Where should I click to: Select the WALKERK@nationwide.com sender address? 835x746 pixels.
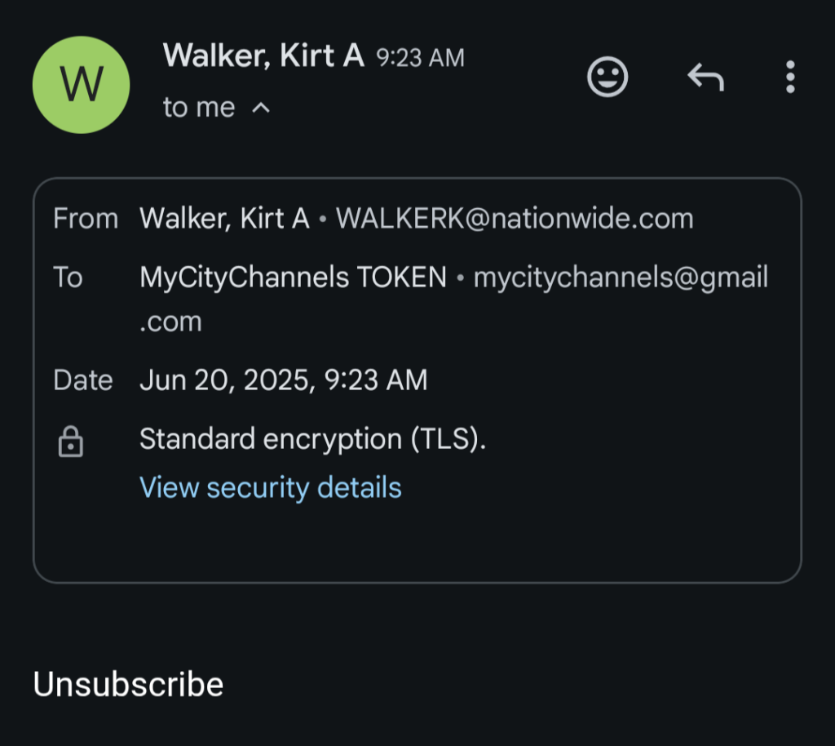[x=515, y=219]
